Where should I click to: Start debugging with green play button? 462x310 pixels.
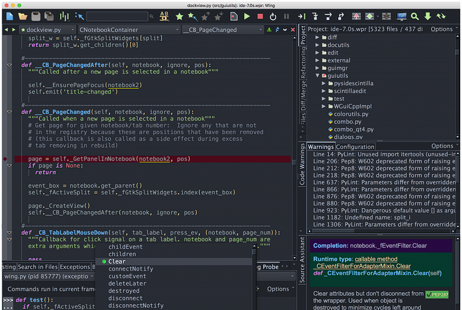[247, 17]
